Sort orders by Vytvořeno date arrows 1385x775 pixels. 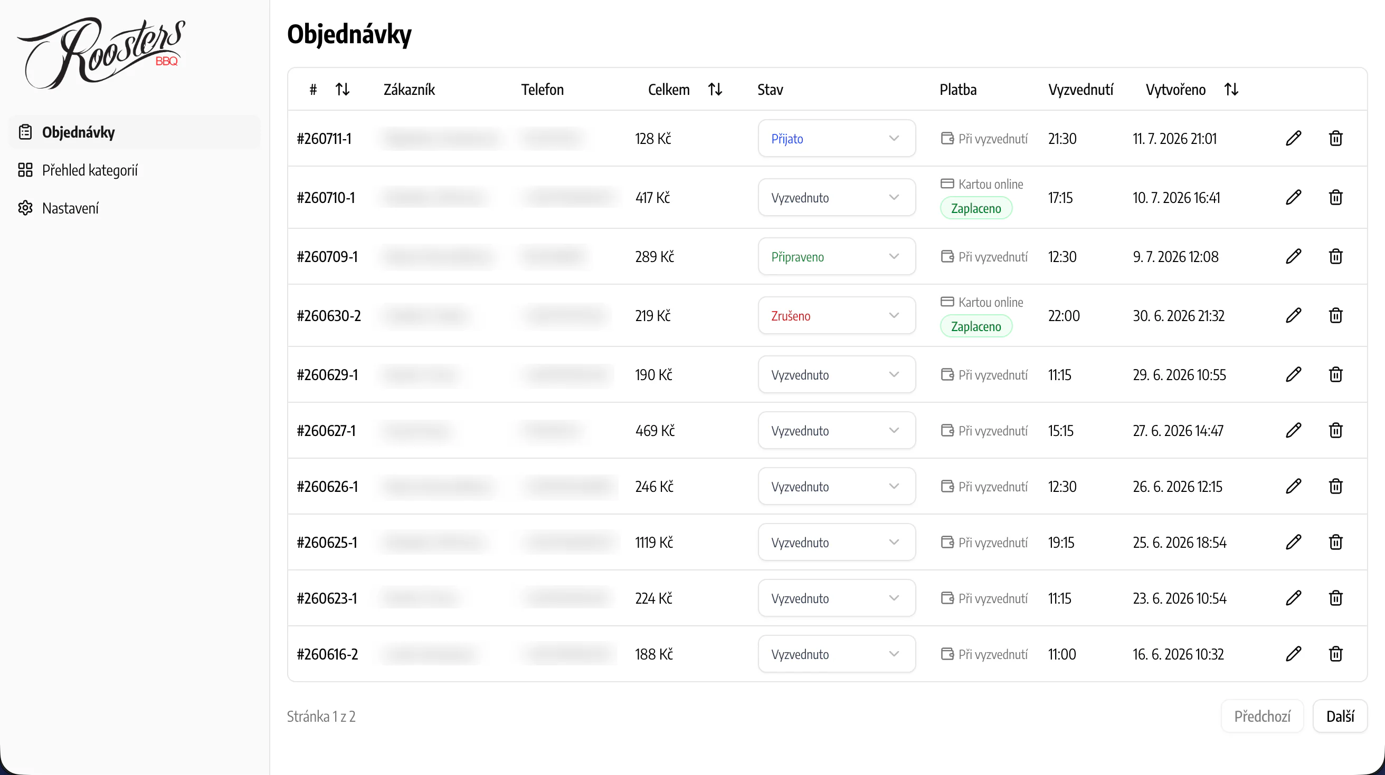1232,89
